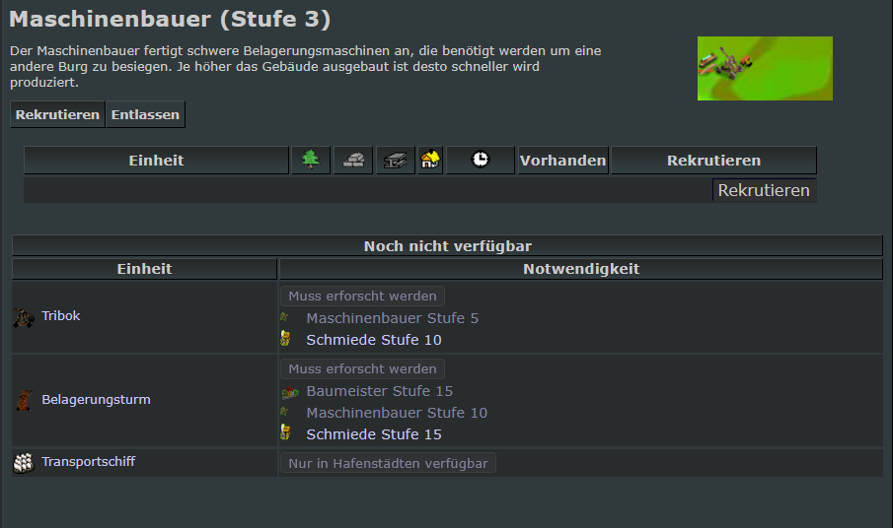Click the icon beside Schmiede Stufe 10

285,340
